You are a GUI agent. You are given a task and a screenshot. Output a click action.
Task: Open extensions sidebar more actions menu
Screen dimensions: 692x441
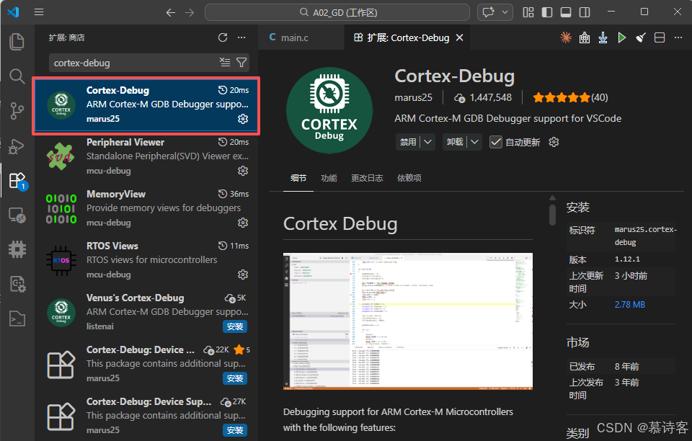point(241,37)
